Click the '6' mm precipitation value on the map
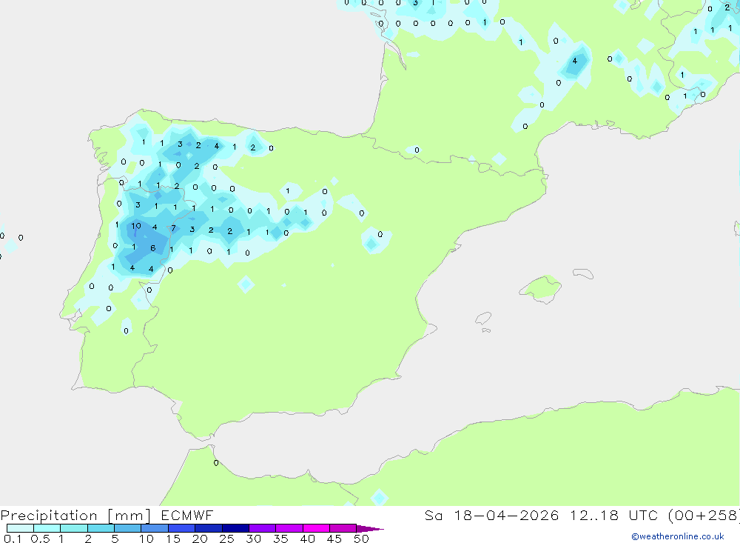The height and width of the screenshot is (543, 740). (x=152, y=248)
